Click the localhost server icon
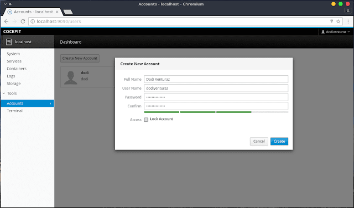The height and width of the screenshot is (208, 354). tap(9, 42)
